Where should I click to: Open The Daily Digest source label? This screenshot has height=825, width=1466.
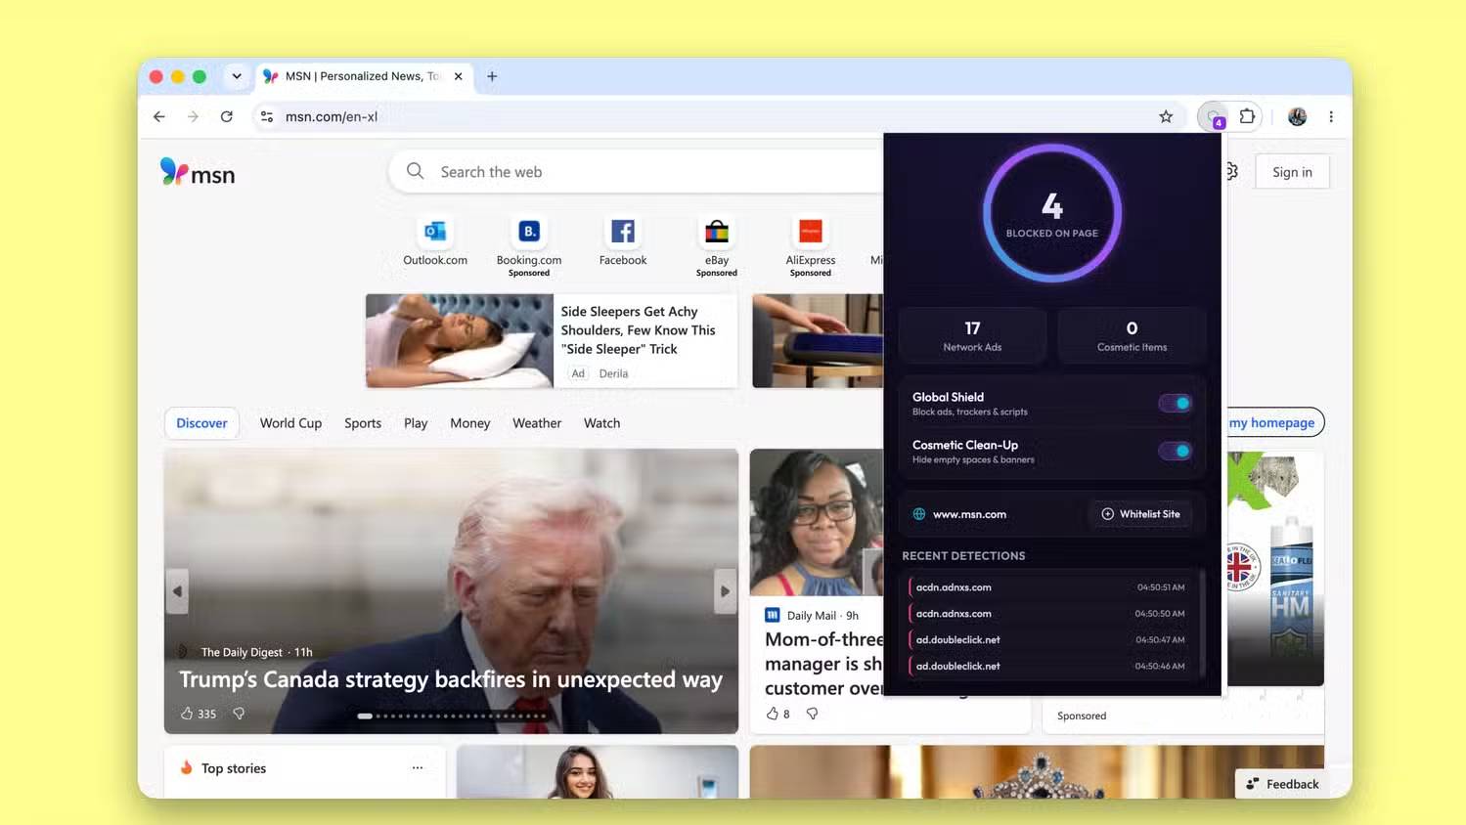click(242, 652)
